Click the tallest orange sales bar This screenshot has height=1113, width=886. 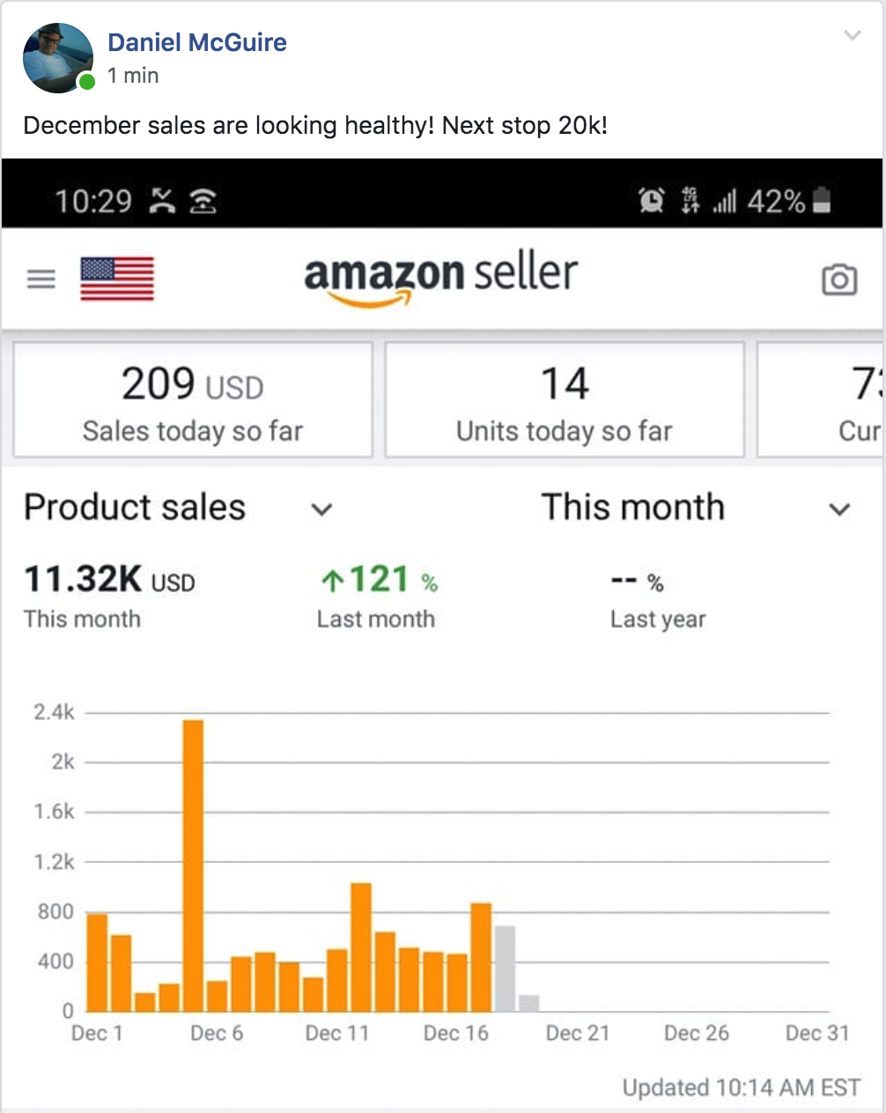(194, 866)
